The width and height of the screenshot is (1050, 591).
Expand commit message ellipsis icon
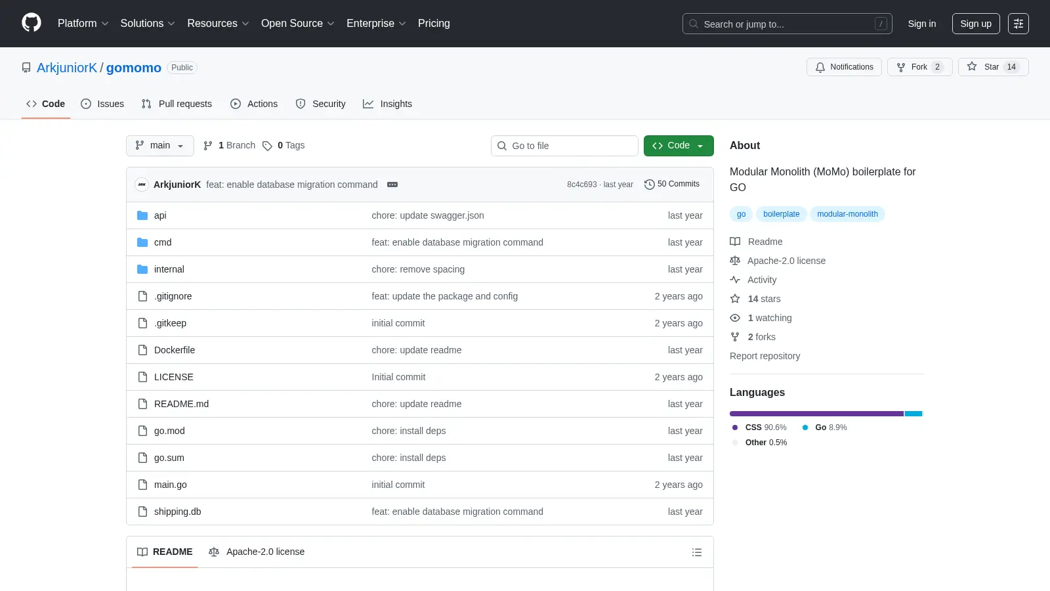392,185
